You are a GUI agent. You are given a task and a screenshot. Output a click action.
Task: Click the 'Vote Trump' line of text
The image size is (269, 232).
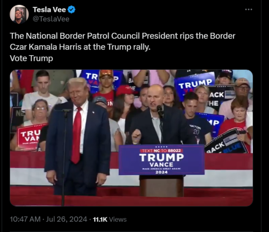(31, 59)
